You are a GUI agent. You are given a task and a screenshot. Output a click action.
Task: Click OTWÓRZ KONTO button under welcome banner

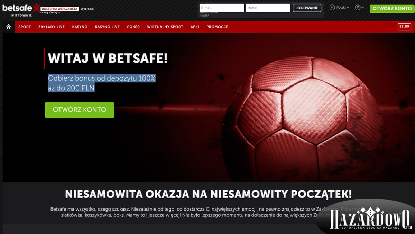click(80, 110)
